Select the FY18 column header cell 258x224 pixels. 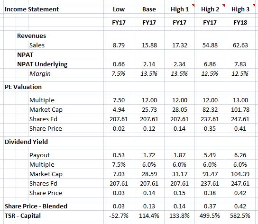[240, 23]
